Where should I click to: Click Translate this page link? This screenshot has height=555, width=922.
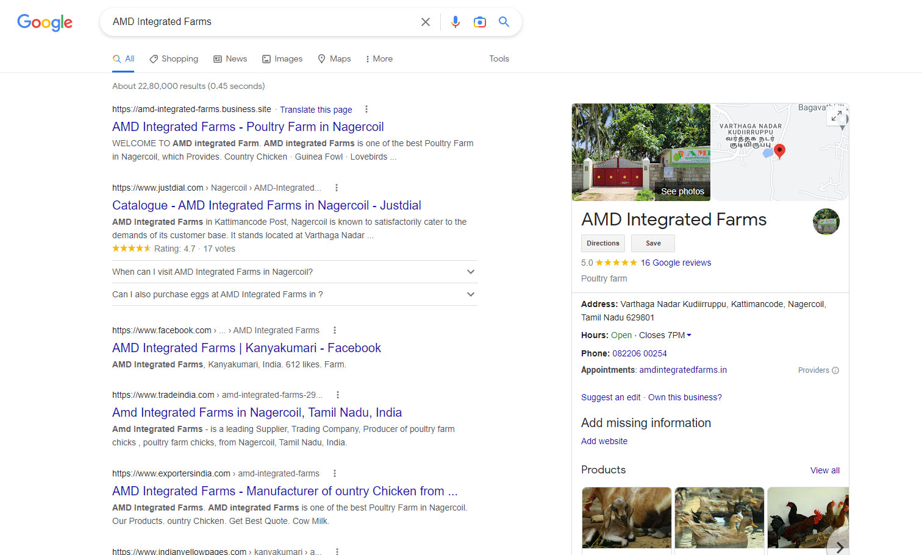(316, 110)
